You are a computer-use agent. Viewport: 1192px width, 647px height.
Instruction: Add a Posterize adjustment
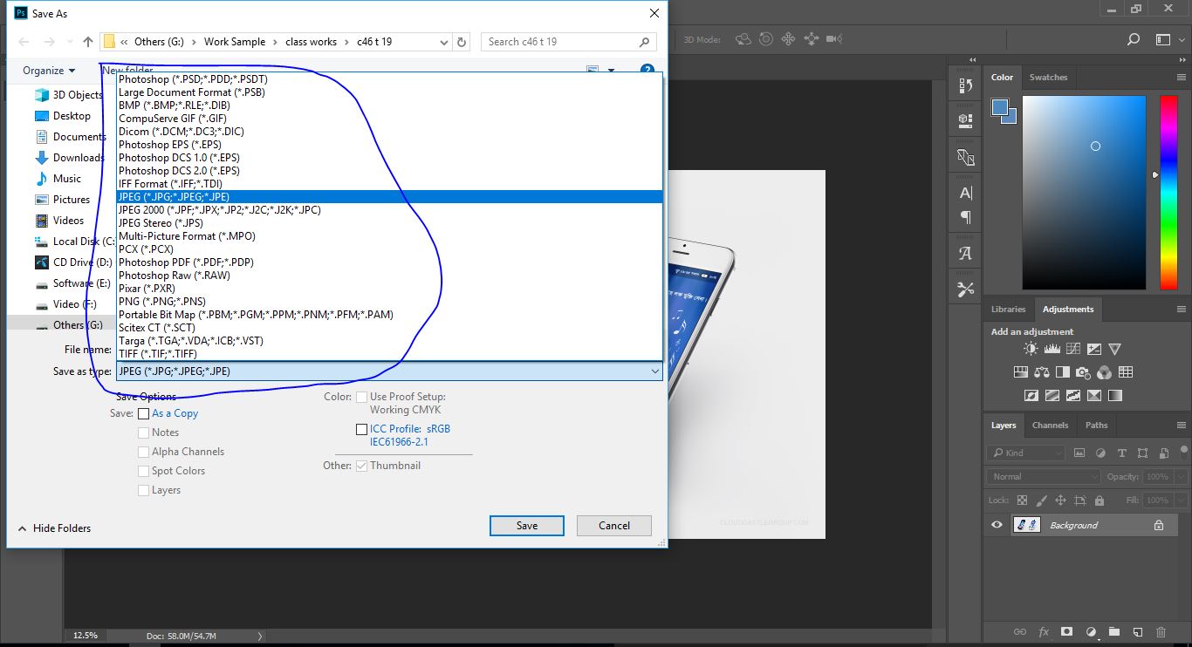1052,395
